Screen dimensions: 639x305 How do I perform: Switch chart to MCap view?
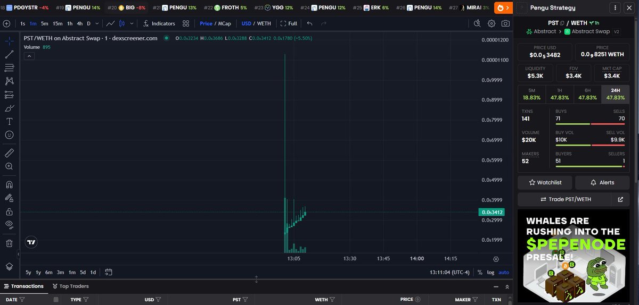(224, 23)
